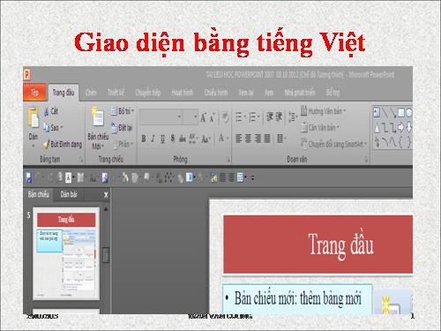Select the oval shape
Image resolution: width=441 pixels, height=331 pixels.
click(x=408, y=112)
